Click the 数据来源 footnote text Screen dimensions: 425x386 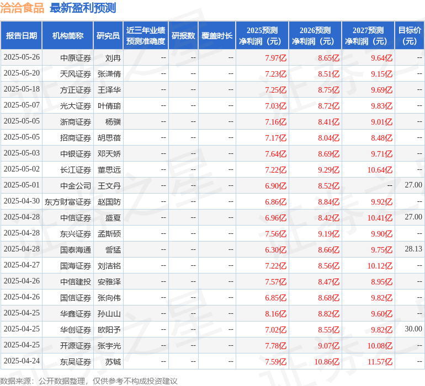click(89, 381)
